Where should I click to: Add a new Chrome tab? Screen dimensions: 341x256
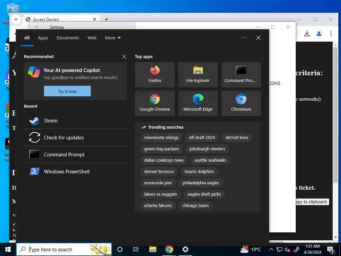106,19
